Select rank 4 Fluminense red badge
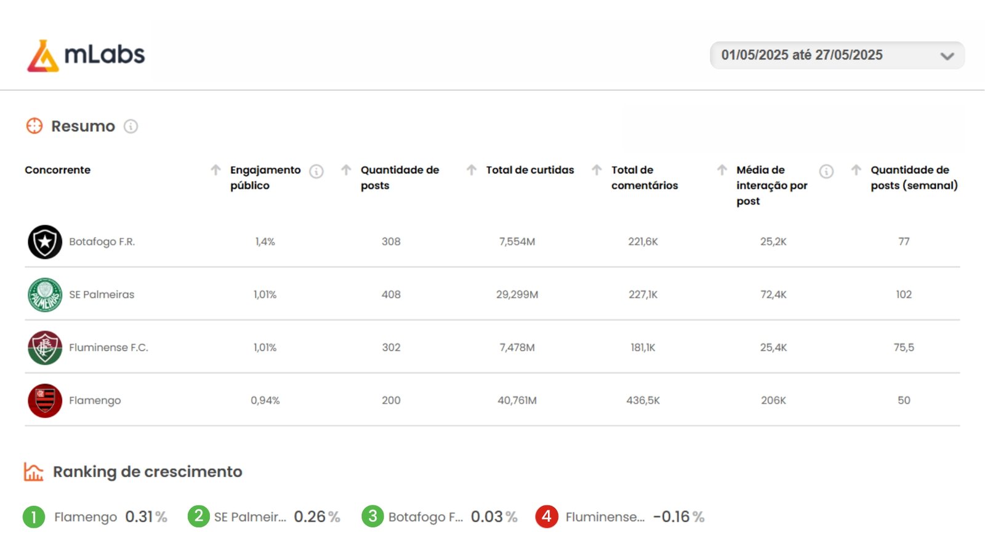This screenshot has width=985, height=554. 547,516
